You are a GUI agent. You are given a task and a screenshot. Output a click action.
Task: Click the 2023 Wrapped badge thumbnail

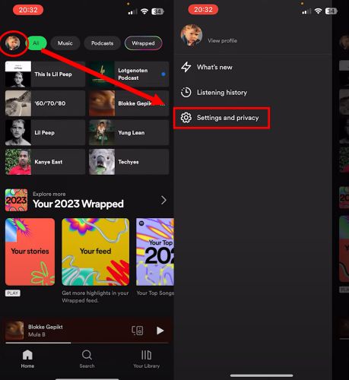point(17,200)
